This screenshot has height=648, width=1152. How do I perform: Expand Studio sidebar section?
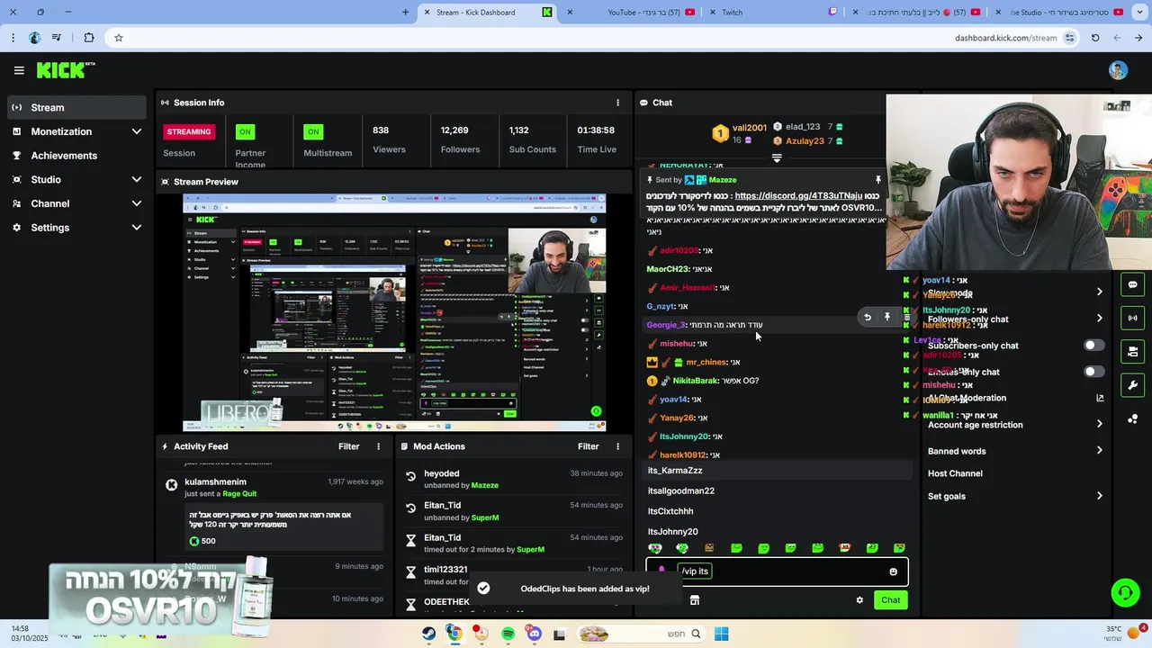pos(137,179)
